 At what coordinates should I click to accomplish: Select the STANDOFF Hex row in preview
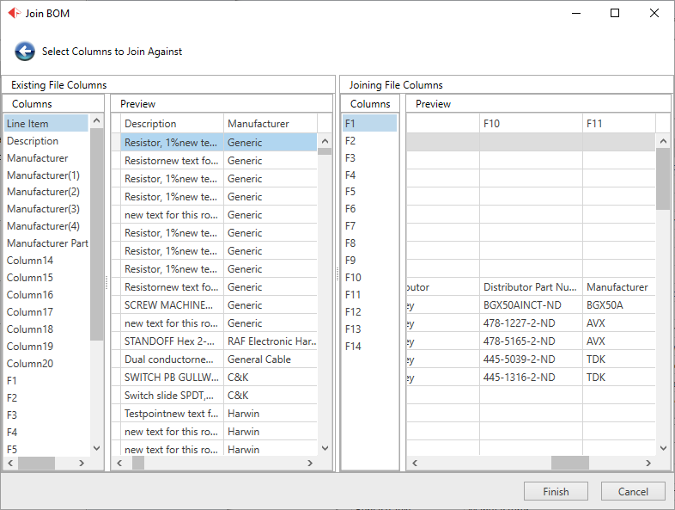pos(169,341)
